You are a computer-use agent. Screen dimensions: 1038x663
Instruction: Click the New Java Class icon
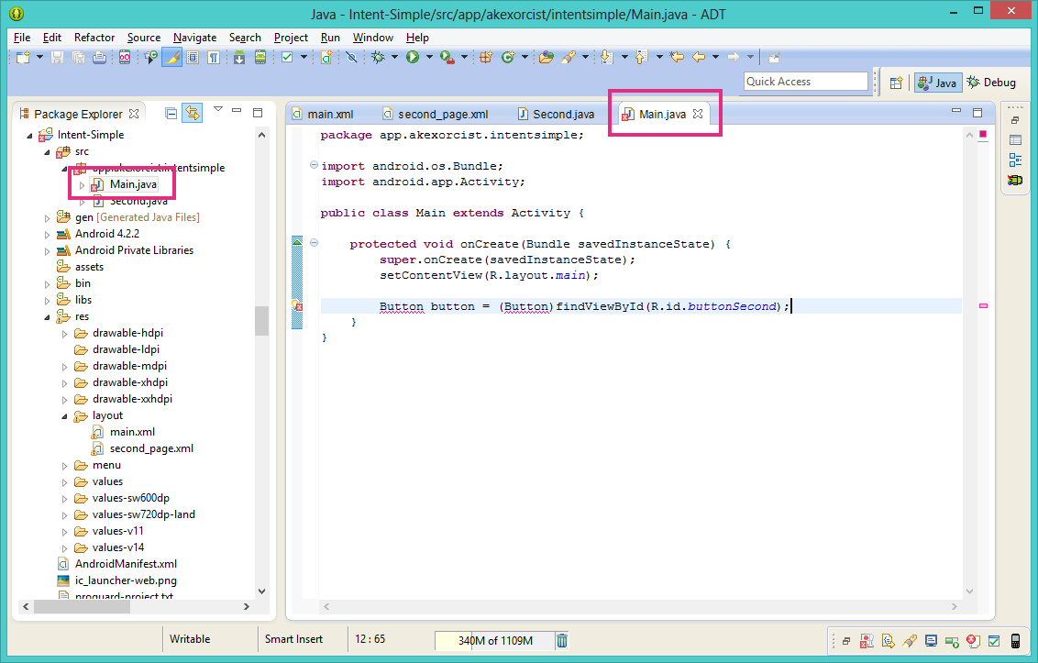[508, 58]
